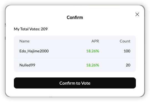Click the 209 total votes number
The height and width of the screenshot is (102, 150).
click(44, 29)
